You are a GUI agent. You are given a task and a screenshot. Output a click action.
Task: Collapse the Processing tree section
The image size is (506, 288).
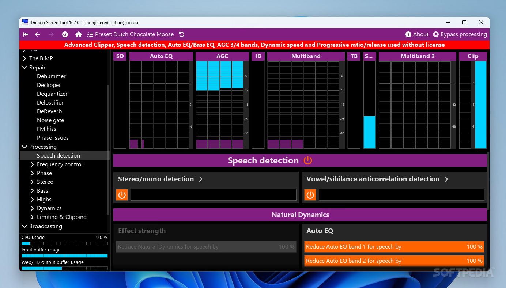pos(24,147)
